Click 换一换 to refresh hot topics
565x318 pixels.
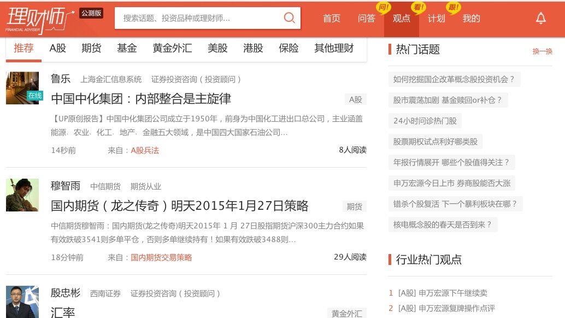[x=542, y=51]
